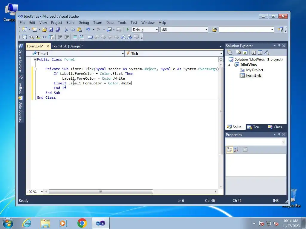Viewport: 306px width, 229px height.
Task: Uncomment the selected lines icon
Action: pyautogui.click(x=81, y=37)
